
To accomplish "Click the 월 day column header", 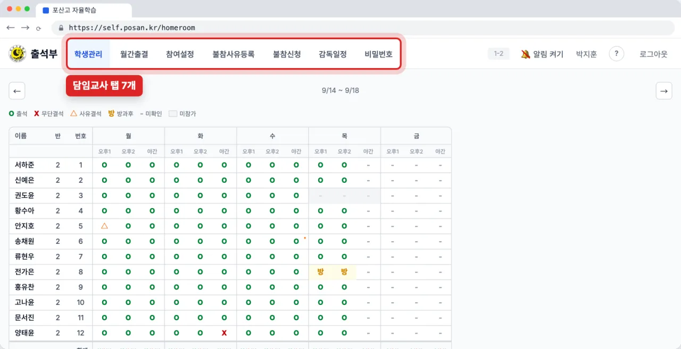I will pos(128,136).
